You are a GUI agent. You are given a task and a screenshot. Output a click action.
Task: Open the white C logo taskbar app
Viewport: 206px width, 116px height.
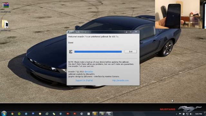[x=82, y=114]
